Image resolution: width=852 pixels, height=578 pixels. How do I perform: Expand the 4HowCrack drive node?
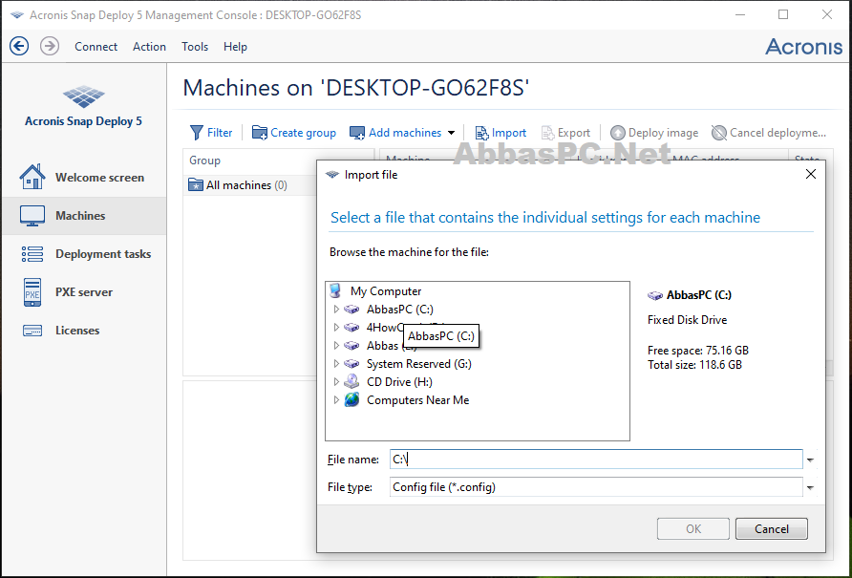coord(336,328)
